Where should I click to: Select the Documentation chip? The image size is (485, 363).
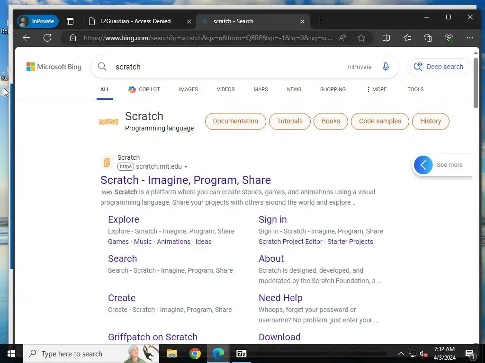[235, 121]
